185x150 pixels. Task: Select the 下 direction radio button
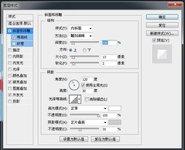[85, 50]
